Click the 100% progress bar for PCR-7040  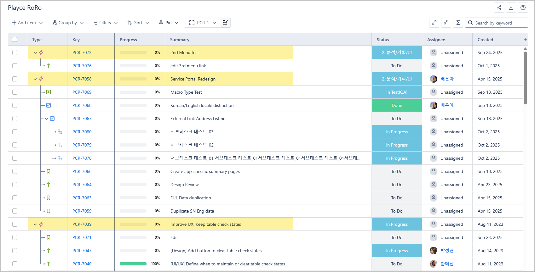coord(133,264)
